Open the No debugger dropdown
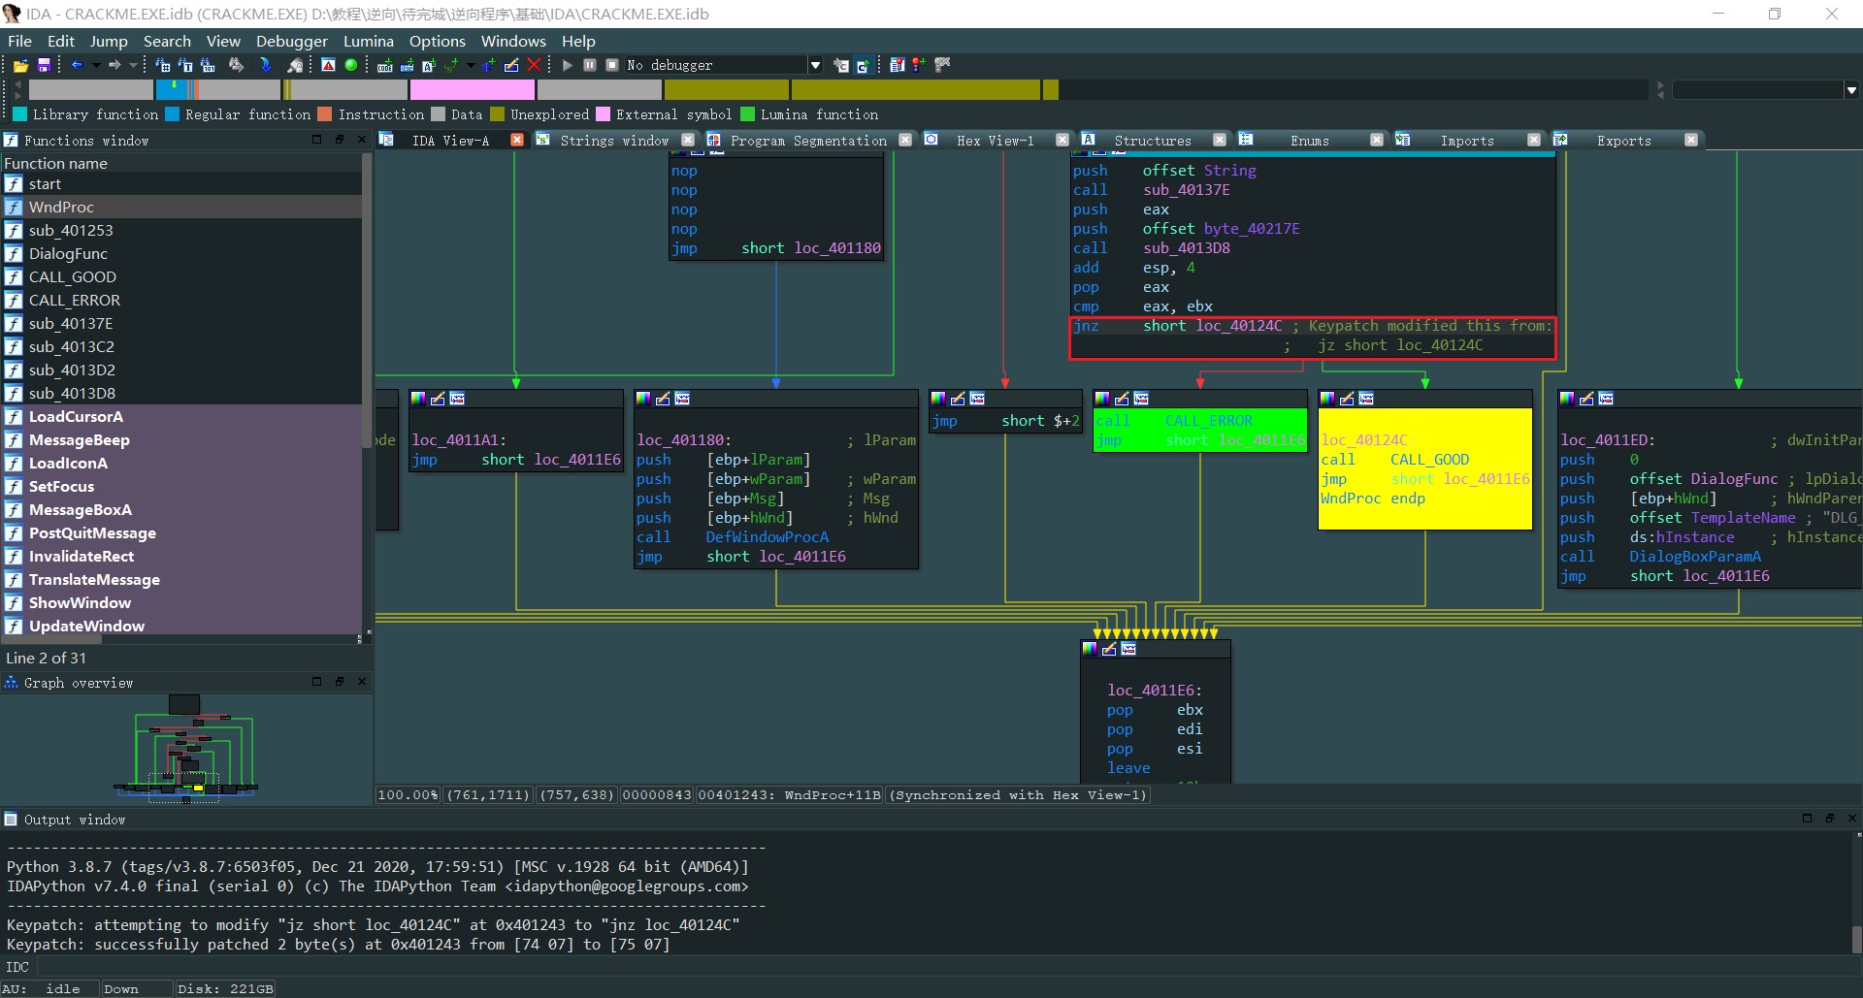This screenshot has height=998, width=1863. pos(815,65)
